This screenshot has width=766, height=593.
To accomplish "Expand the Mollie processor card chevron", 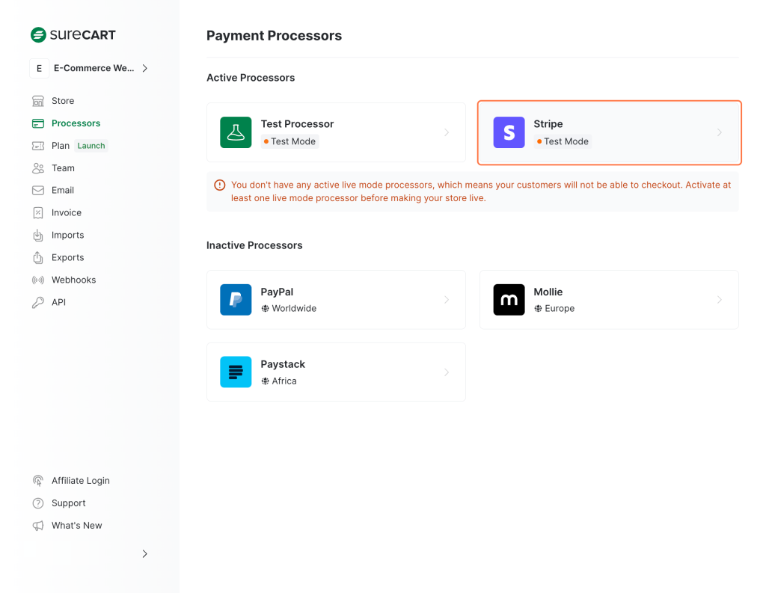I will (x=720, y=300).
